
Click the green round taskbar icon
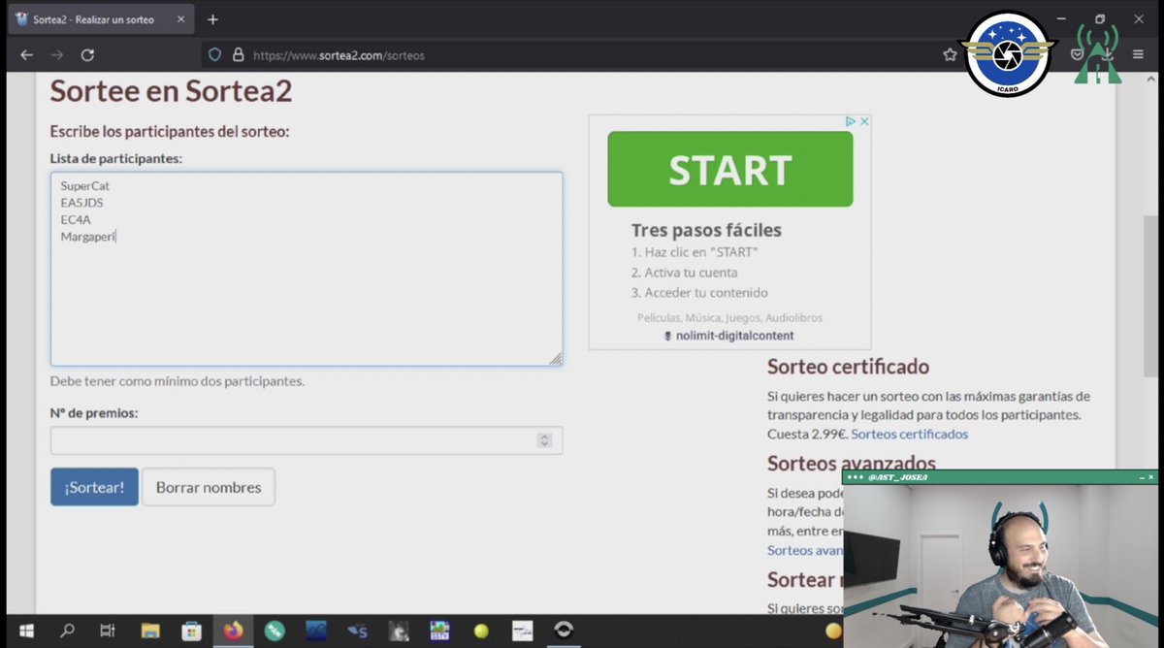[275, 631]
